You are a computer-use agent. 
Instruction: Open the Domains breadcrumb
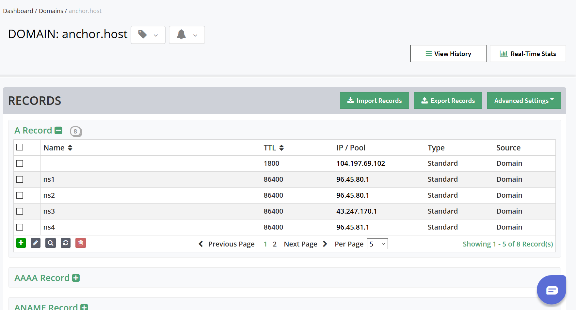point(51,11)
